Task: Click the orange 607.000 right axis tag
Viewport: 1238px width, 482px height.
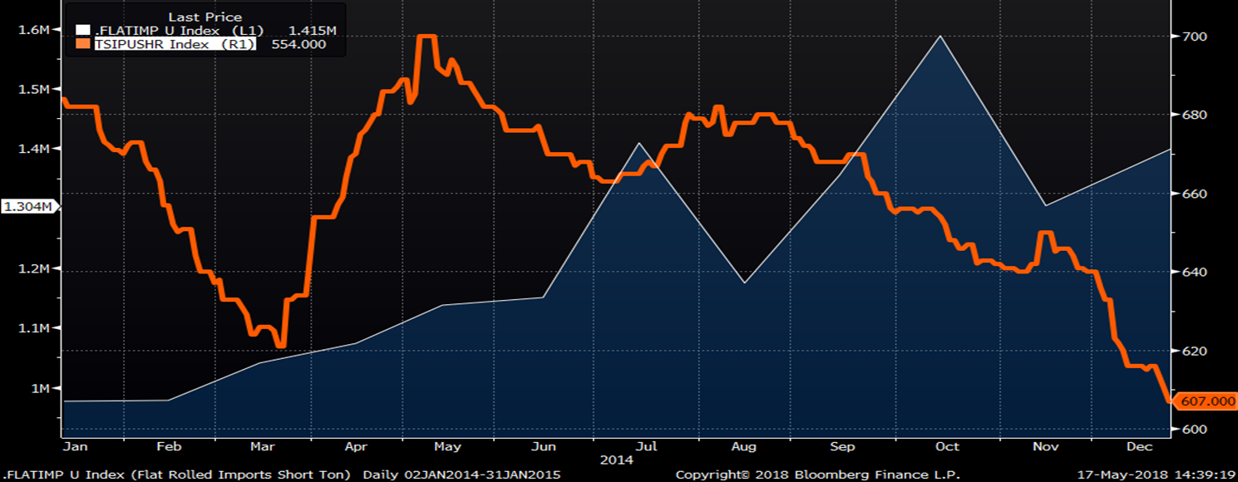Action: click(x=1204, y=401)
